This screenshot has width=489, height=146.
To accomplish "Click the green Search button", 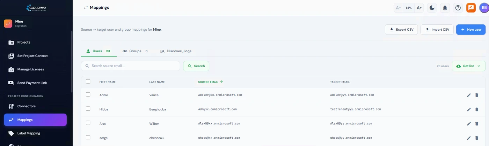I will [196, 66].
